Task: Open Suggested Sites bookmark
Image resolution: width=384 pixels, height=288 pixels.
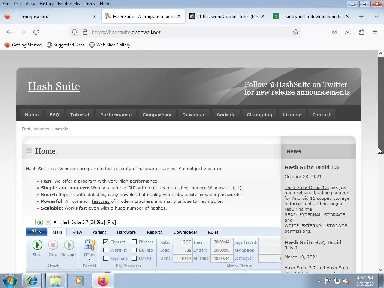Action: 66,45
